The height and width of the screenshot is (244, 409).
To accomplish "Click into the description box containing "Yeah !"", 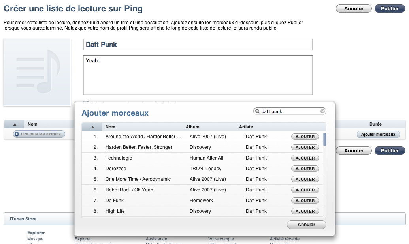I will (x=198, y=75).
